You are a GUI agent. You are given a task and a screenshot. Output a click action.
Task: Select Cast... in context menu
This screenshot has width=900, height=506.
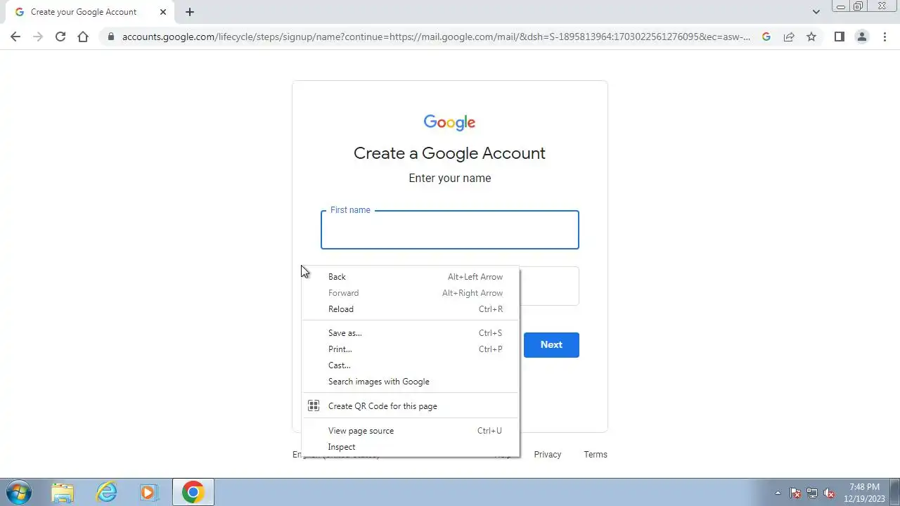(411, 365)
